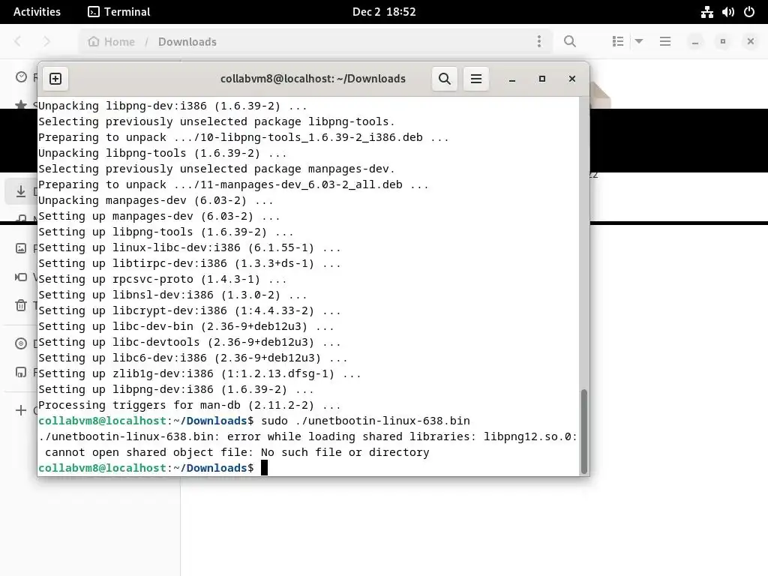The image size is (768, 576).
Task: Click the 'Processing triggers for man-db' line
Action: click(x=189, y=405)
